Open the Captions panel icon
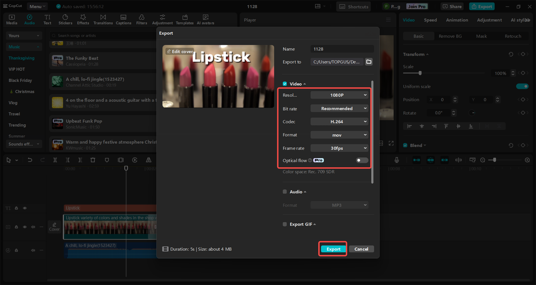 (x=124, y=19)
